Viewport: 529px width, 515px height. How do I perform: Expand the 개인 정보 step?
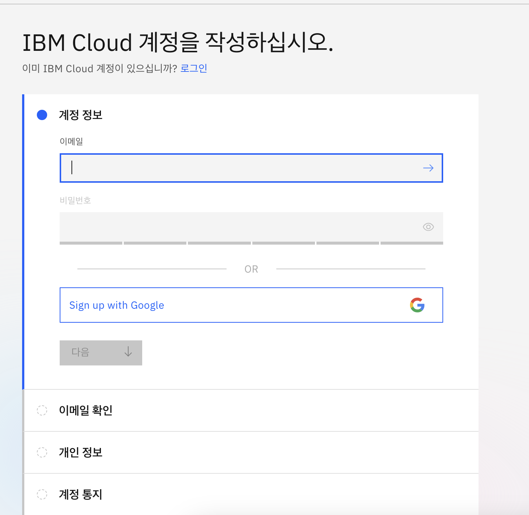pyautogui.click(x=251, y=452)
